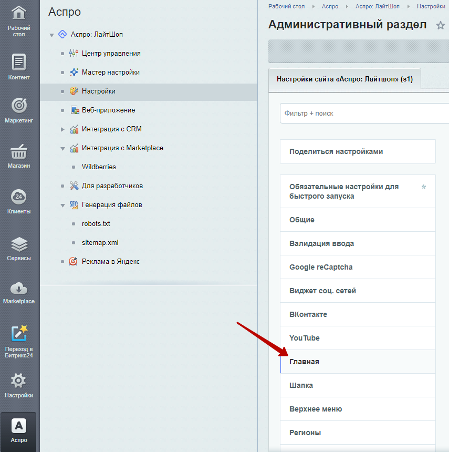Open the Сервисы sidebar section
The image size is (449, 452).
[19, 249]
